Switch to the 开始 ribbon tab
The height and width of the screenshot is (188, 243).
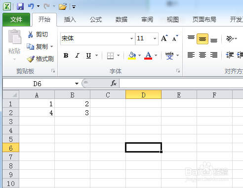click(44, 20)
